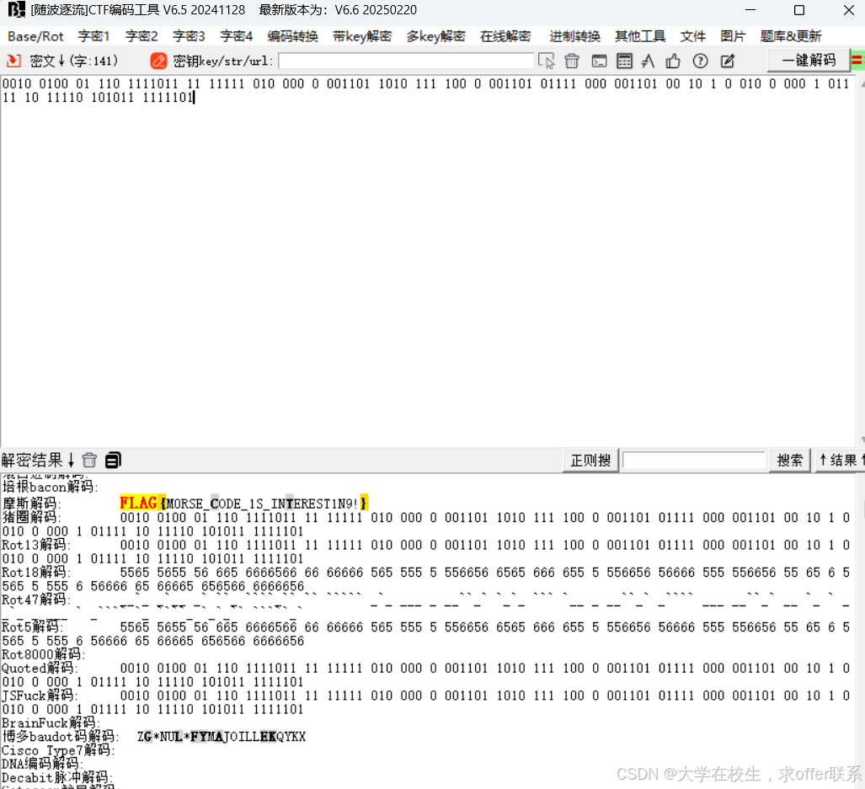Viewport: 865px width, 789px height.
Task: Open the 字密4 menu
Action: coord(236,36)
